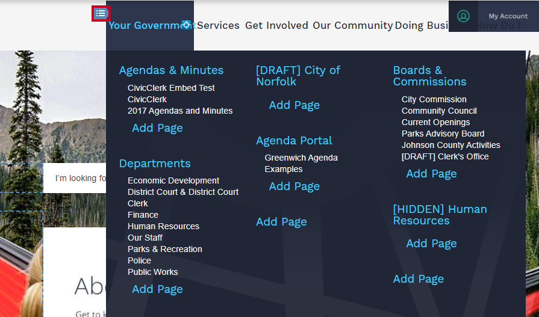The image size is (539, 317).
Task: Open [DRAFT] City of Norfolk heading
Action: click(x=298, y=76)
